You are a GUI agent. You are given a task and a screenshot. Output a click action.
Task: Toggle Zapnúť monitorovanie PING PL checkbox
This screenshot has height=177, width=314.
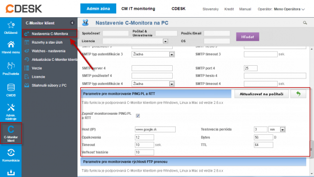pyautogui.click(x=138, y=116)
